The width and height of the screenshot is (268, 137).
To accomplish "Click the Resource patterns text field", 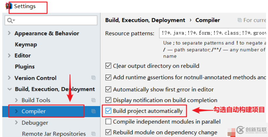I will (212, 33).
